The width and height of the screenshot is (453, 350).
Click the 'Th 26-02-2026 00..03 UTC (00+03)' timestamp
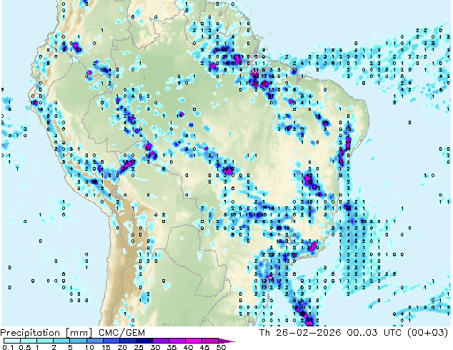pos(354,333)
